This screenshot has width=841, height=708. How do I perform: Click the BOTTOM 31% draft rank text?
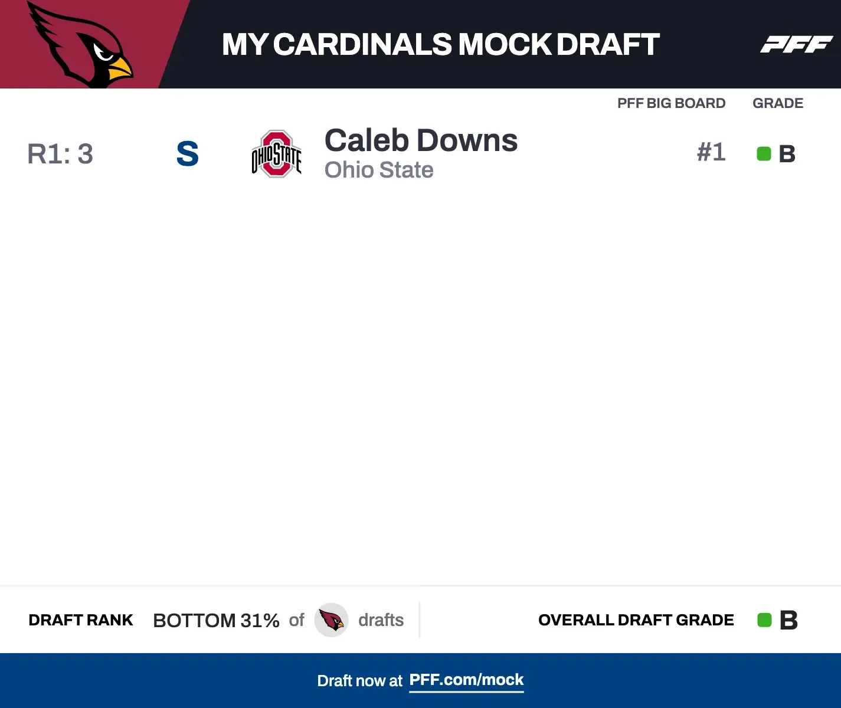click(x=216, y=621)
